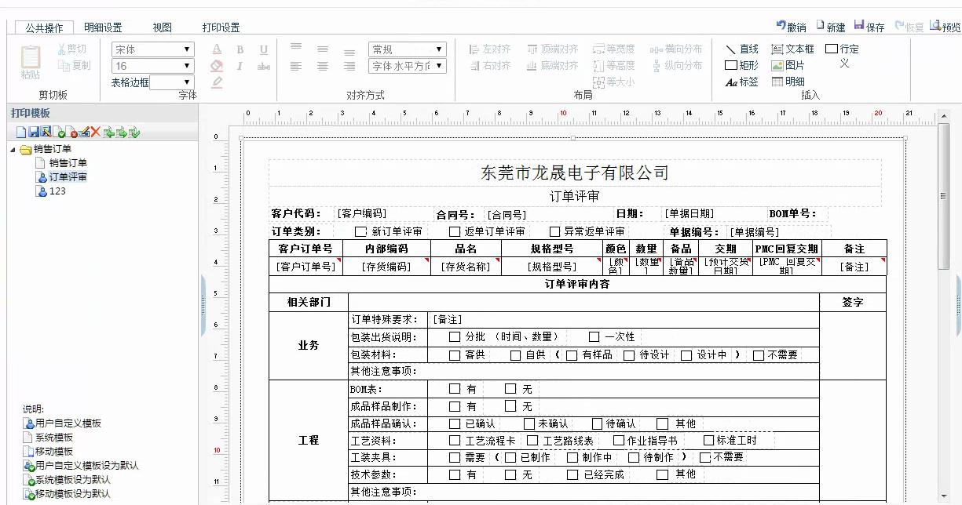This screenshot has width=962, height=505.
Task: Click the 新建 (new) button
Action: 831,27
